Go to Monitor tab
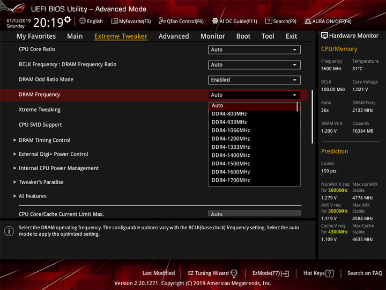The height and width of the screenshot is (290, 386). point(213,37)
